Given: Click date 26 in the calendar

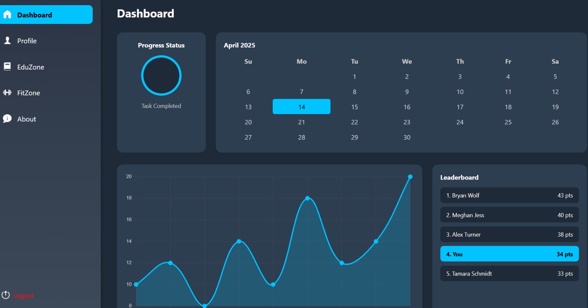Looking at the screenshot, I should click(x=555, y=122).
